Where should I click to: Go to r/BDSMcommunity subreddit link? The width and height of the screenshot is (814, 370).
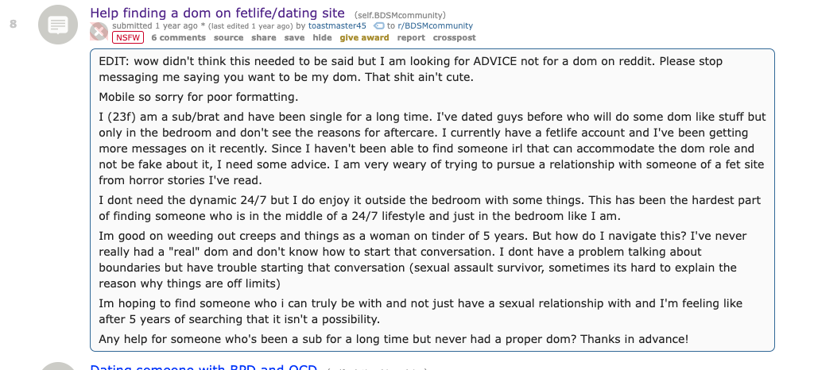435,26
